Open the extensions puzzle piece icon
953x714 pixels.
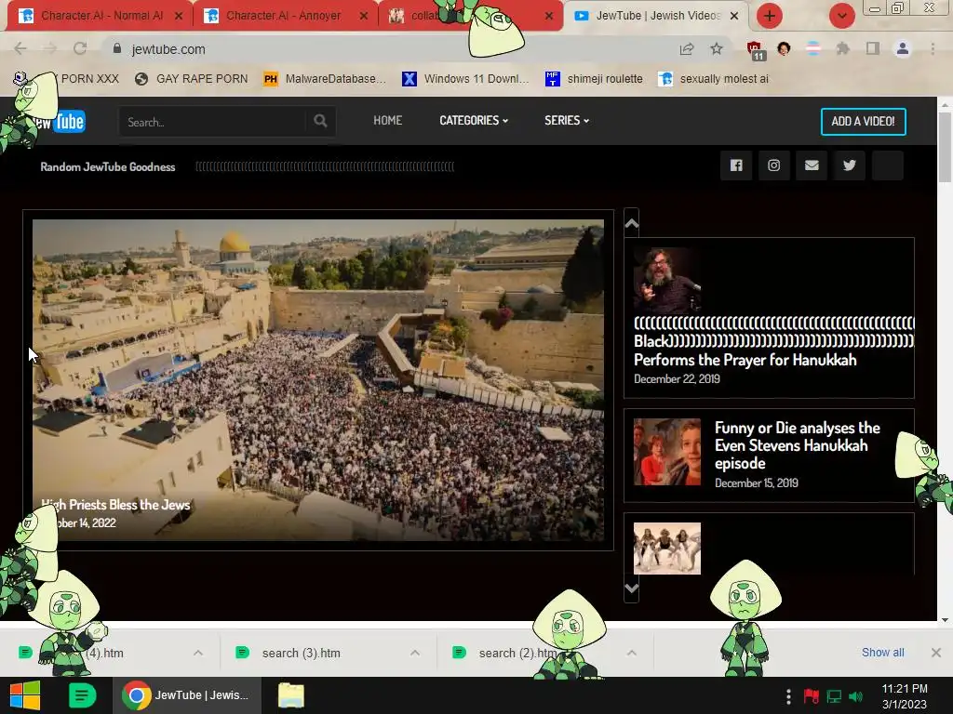tap(842, 48)
